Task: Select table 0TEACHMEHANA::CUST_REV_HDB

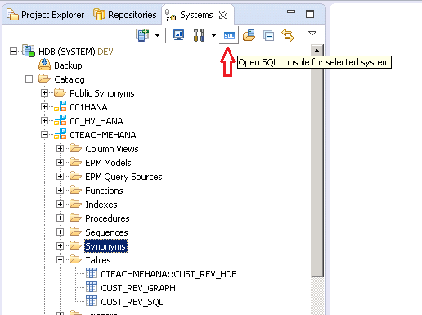Action: pos(168,274)
